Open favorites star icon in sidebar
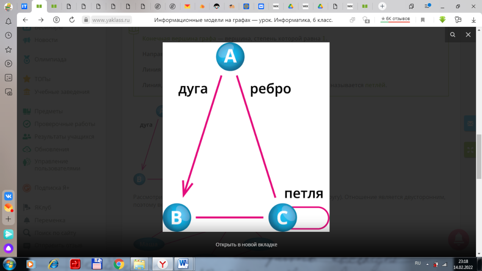This screenshot has height=271, width=482. (9, 50)
